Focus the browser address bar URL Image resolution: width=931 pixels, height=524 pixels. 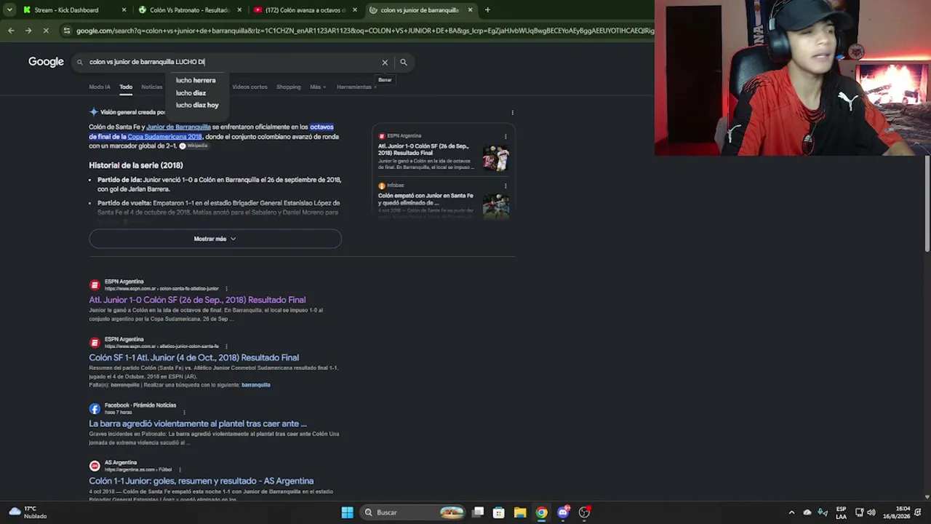(x=364, y=31)
